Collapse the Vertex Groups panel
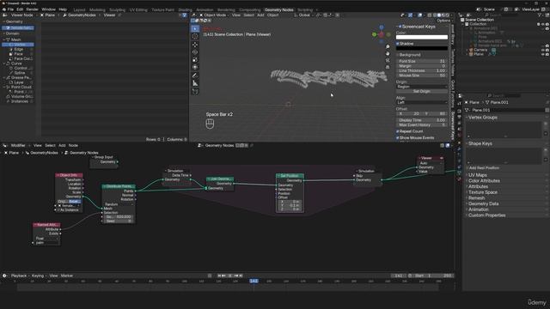This screenshot has width=550, height=309. pos(483,118)
